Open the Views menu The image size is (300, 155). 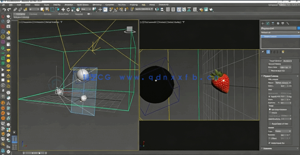pyautogui.click(x=37, y=5)
